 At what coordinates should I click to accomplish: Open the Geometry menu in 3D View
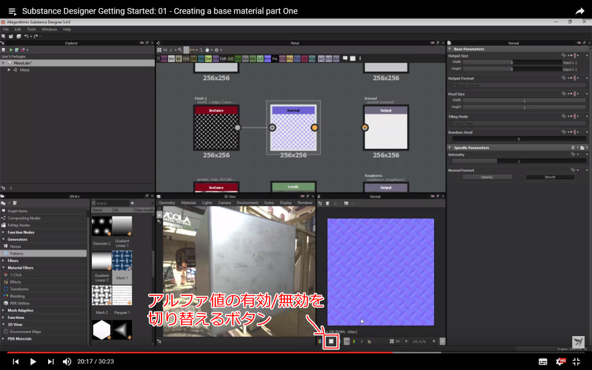tap(167, 203)
